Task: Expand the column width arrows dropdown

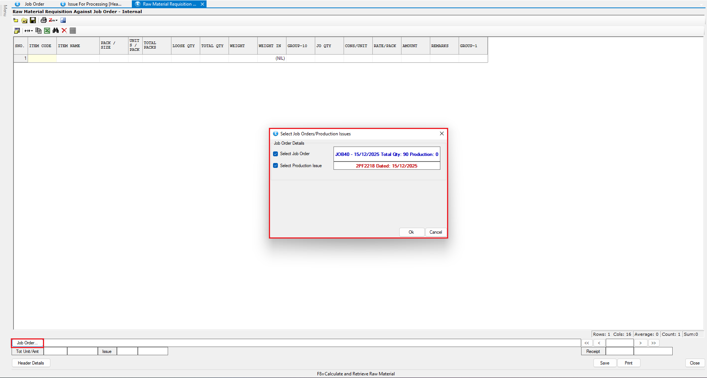Action: tap(29, 31)
